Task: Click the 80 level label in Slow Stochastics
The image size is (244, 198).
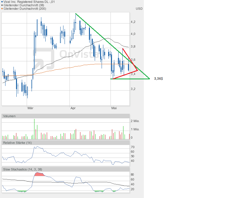Action: click(x=132, y=175)
